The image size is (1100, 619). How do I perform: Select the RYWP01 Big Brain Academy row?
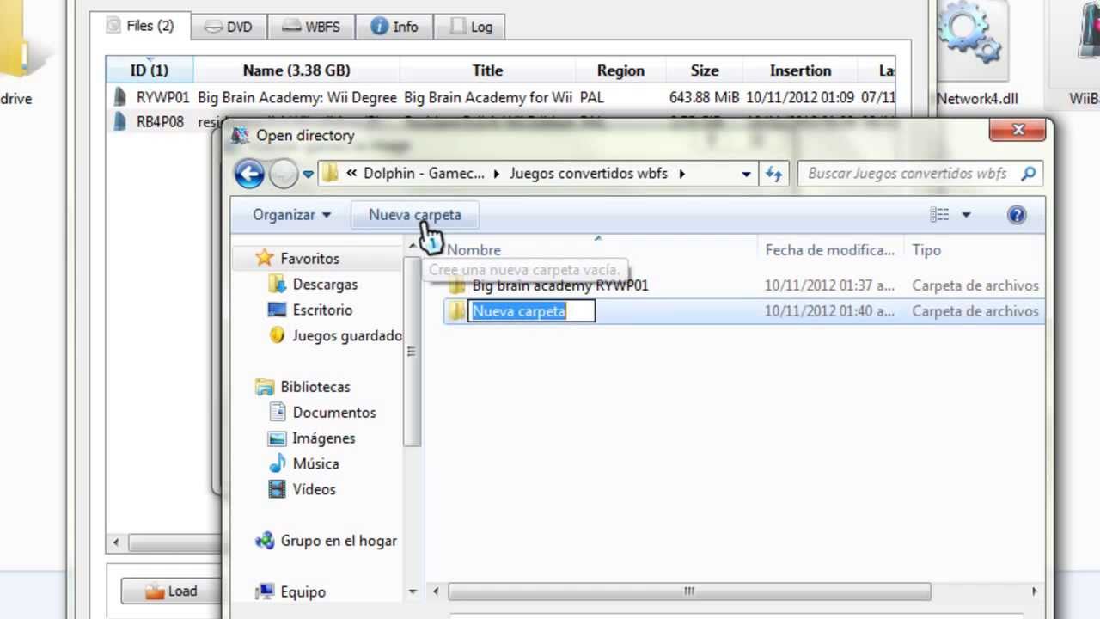click(x=502, y=98)
